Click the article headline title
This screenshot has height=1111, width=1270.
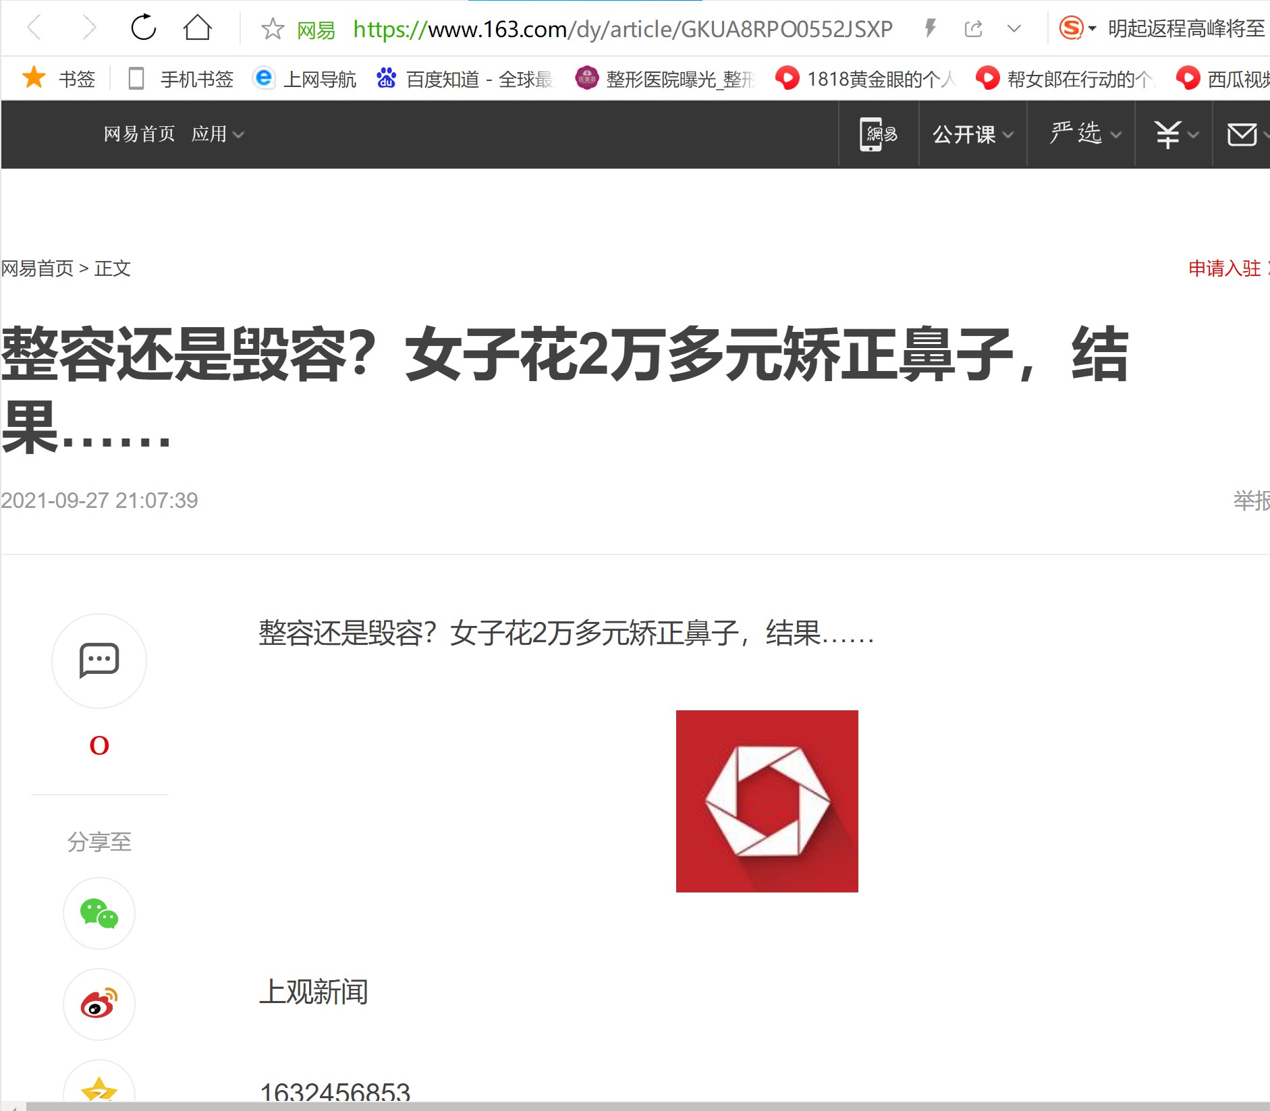tap(564, 390)
